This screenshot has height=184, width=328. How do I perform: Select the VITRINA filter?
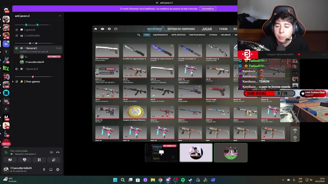point(213,35)
